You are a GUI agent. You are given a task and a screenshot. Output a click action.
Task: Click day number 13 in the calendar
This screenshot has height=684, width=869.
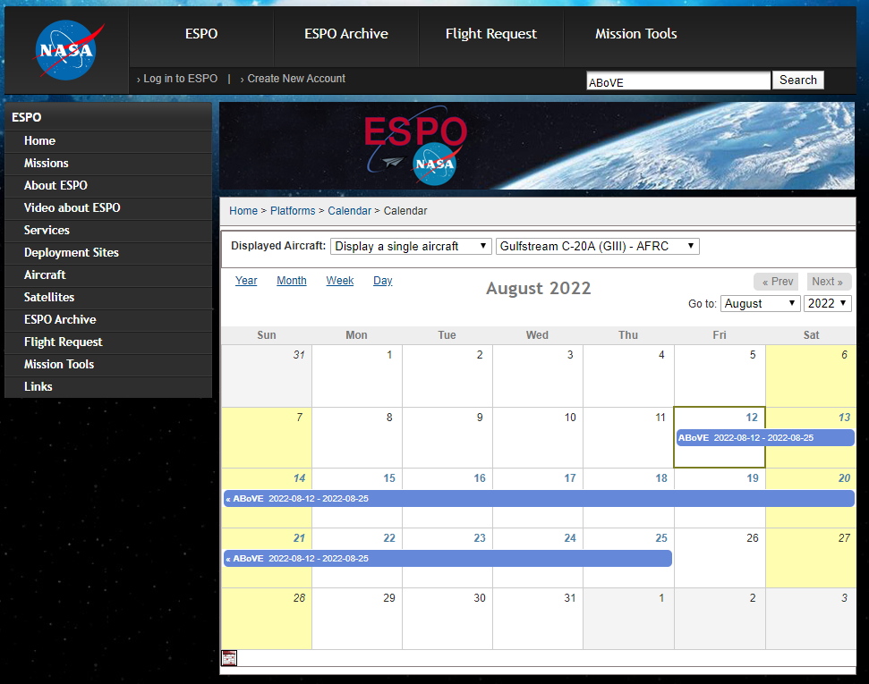[x=844, y=418]
